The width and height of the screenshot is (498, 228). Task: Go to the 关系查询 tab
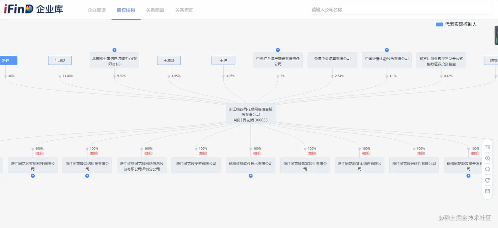184,10
